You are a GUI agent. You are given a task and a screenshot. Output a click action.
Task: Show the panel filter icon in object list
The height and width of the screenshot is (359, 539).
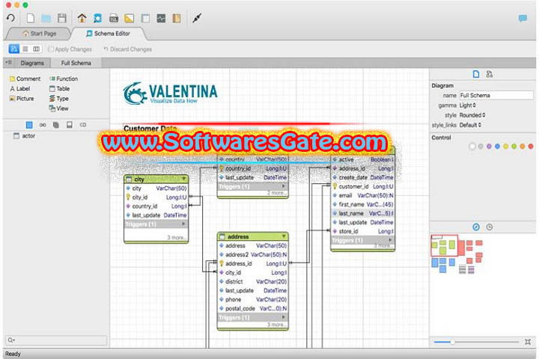(x=70, y=125)
